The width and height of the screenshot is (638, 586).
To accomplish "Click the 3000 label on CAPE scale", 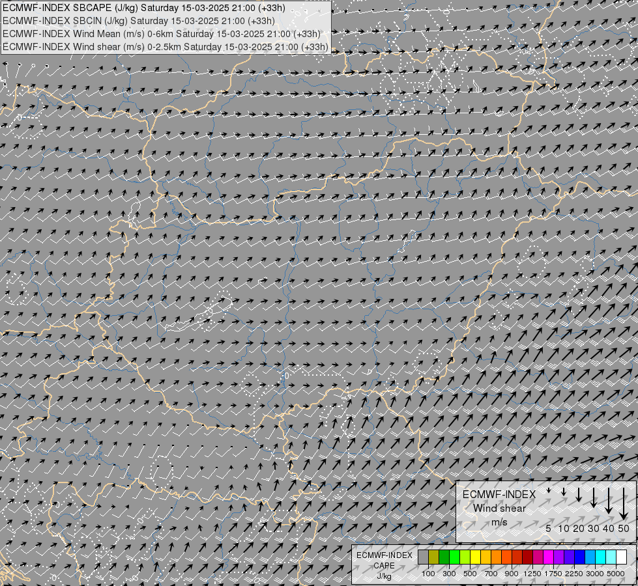I will click(x=595, y=574).
